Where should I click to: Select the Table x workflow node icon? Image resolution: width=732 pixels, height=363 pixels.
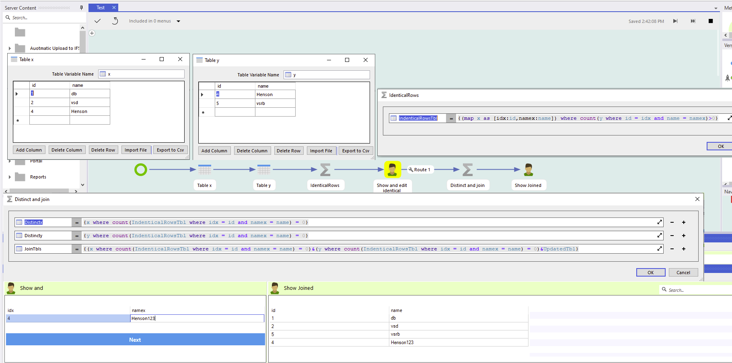tap(204, 170)
